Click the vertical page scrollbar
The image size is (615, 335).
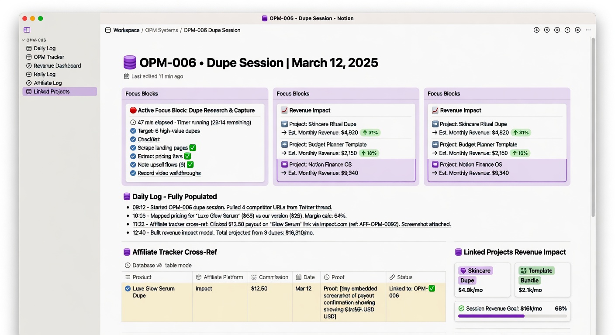click(593, 126)
